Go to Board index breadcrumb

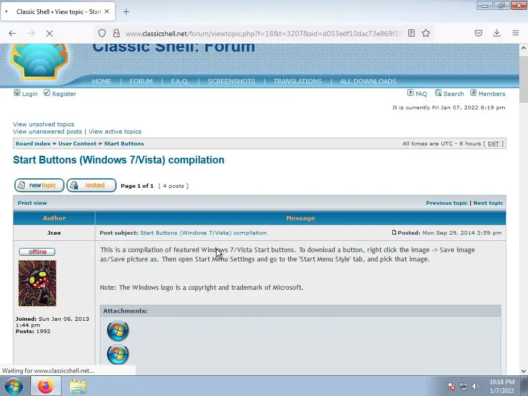click(x=33, y=143)
